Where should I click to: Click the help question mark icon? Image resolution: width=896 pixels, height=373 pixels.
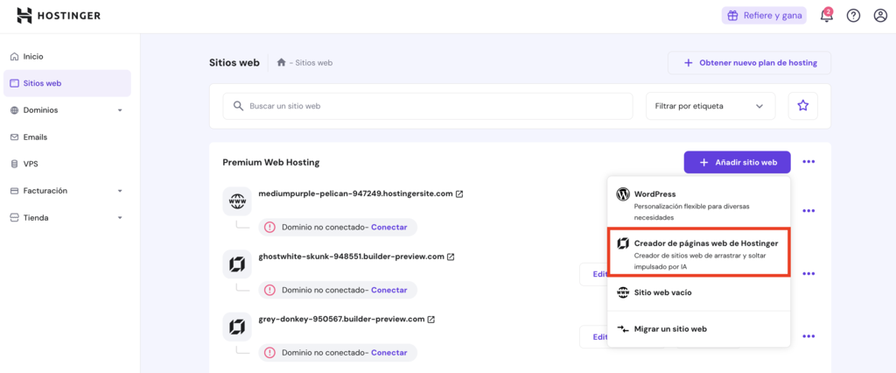(853, 16)
